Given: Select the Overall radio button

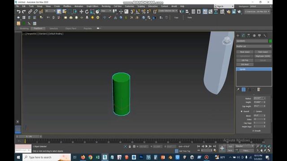Looking at the screenshot, I should tap(242, 111).
